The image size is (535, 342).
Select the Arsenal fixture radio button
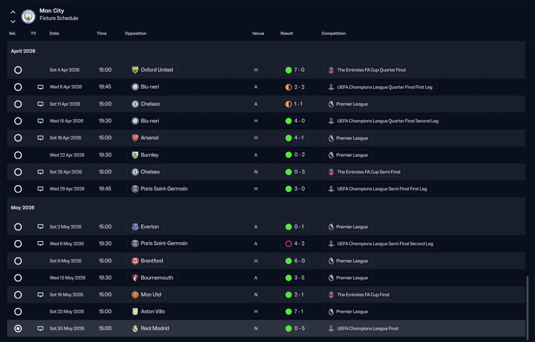18,138
